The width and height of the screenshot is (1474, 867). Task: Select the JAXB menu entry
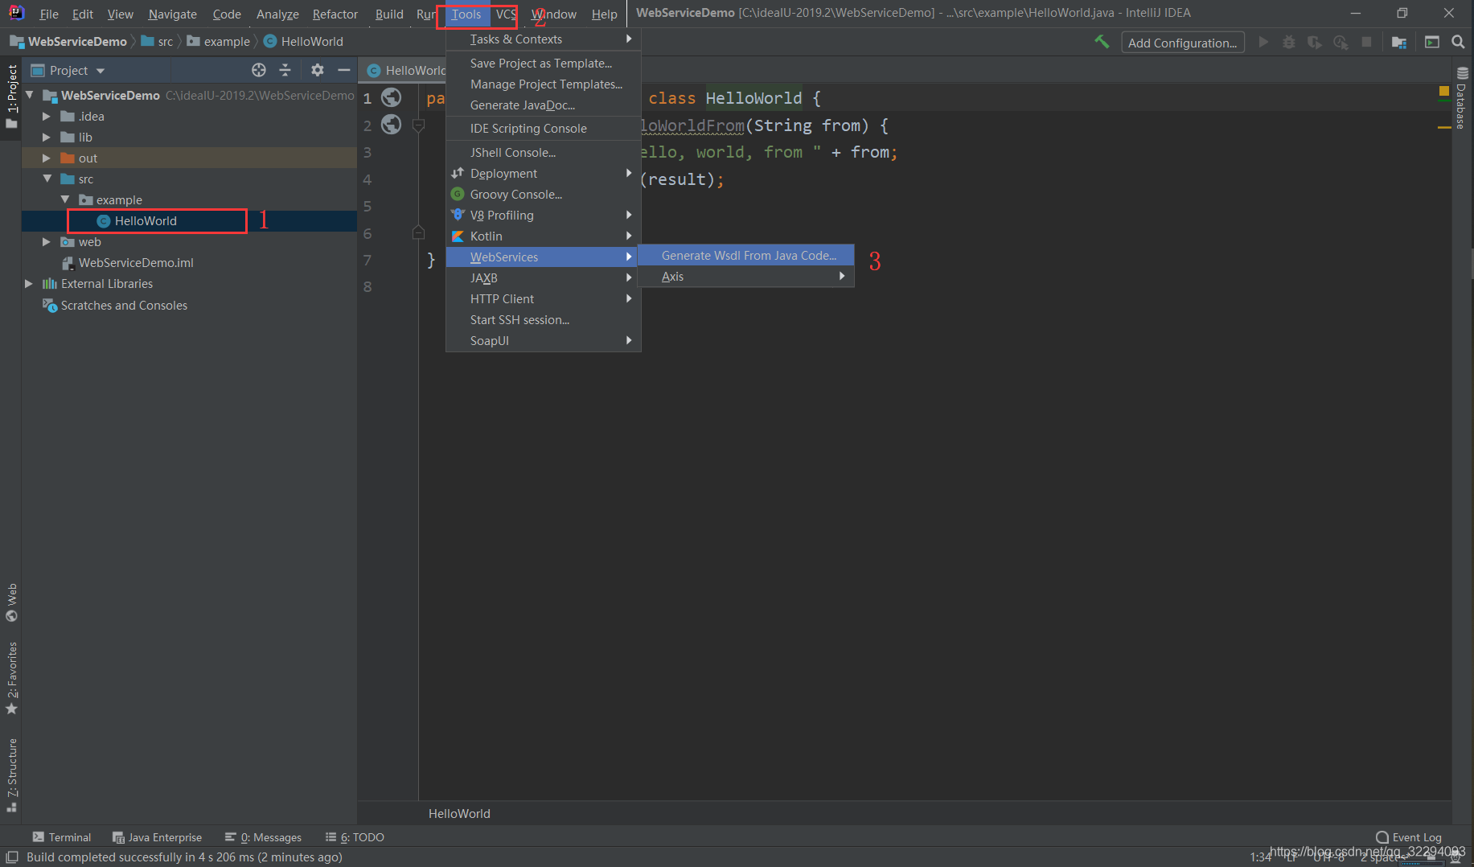pos(543,277)
